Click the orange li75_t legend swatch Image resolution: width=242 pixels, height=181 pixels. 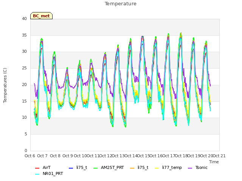[x=132, y=168]
